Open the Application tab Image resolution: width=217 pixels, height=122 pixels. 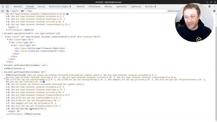(x=121, y=6)
